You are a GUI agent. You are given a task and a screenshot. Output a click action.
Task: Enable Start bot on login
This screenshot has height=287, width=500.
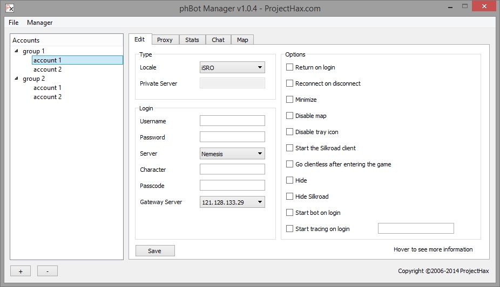click(x=290, y=213)
